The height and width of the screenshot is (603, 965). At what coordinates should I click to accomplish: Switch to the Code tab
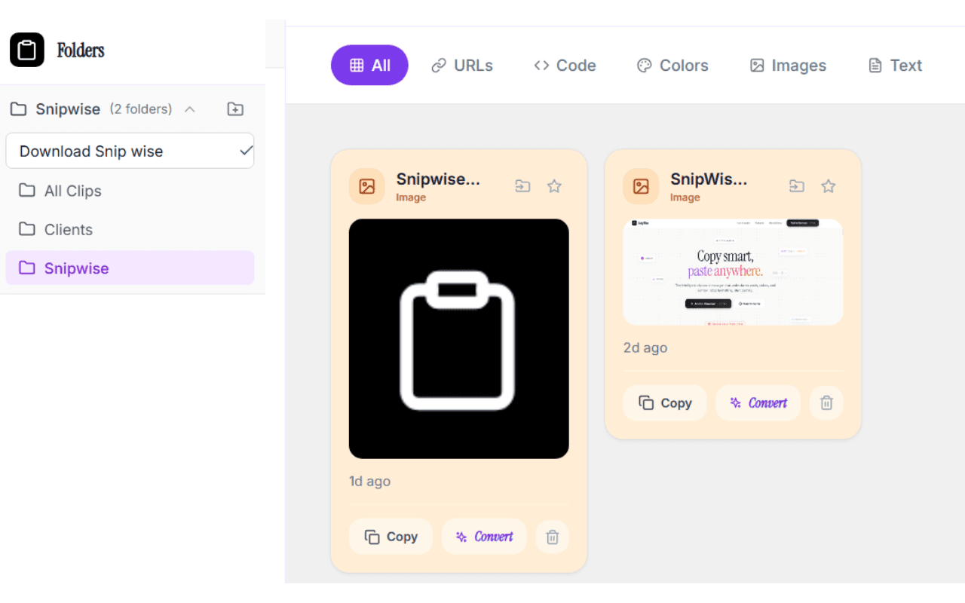pyautogui.click(x=565, y=66)
